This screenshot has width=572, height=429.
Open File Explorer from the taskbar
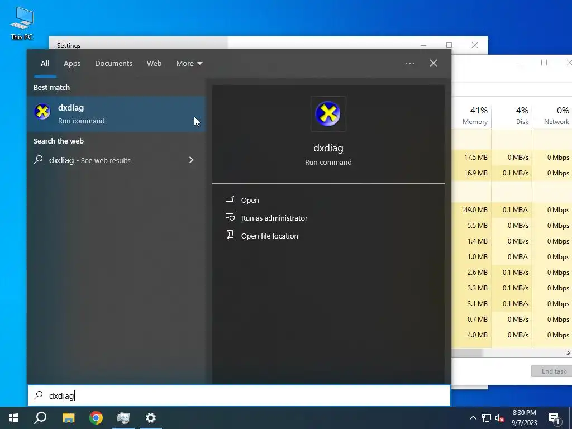click(68, 418)
